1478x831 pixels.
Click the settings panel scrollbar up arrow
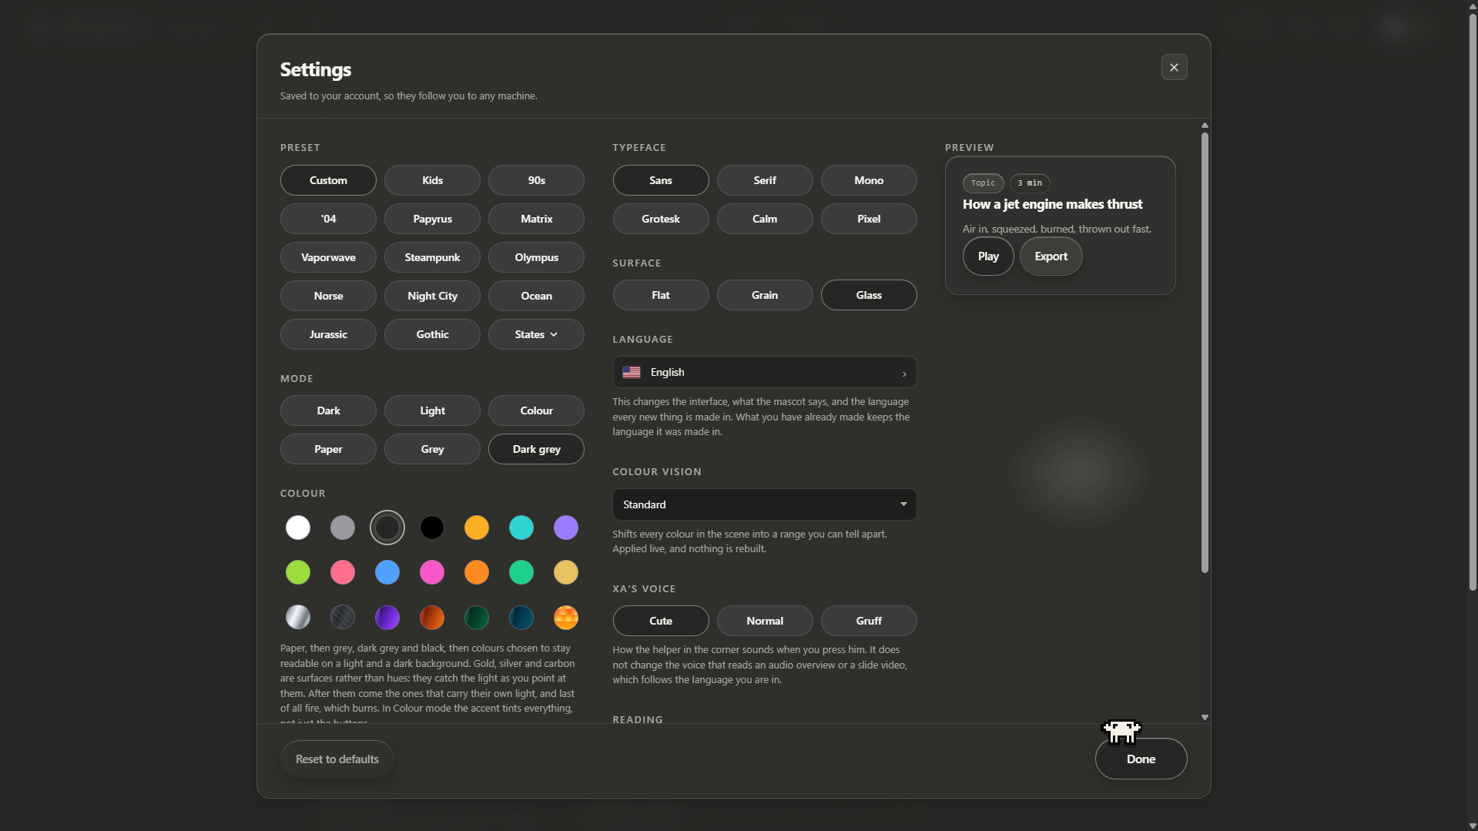click(1205, 125)
